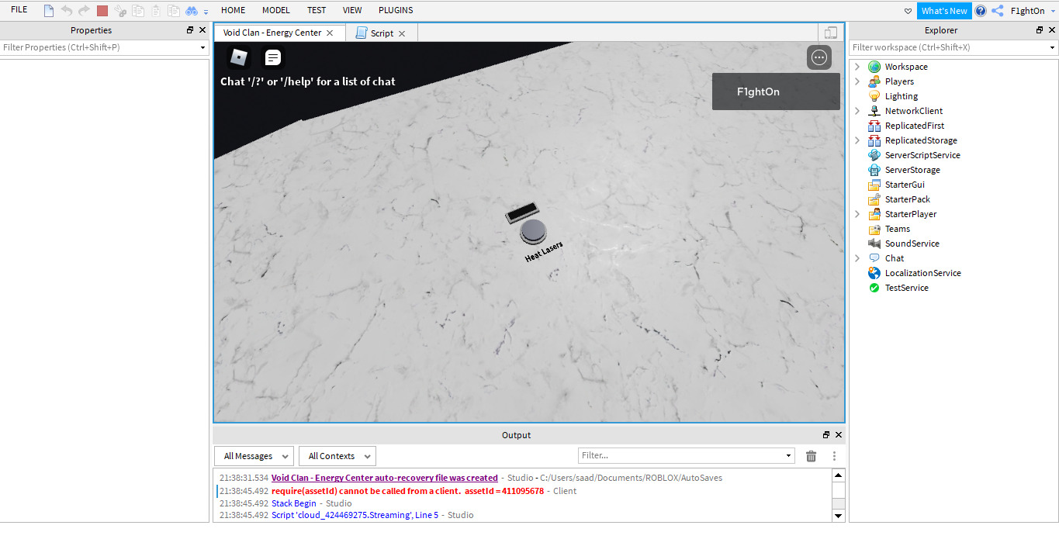Click the Heat Lasers button in the 3D view

pos(534,230)
